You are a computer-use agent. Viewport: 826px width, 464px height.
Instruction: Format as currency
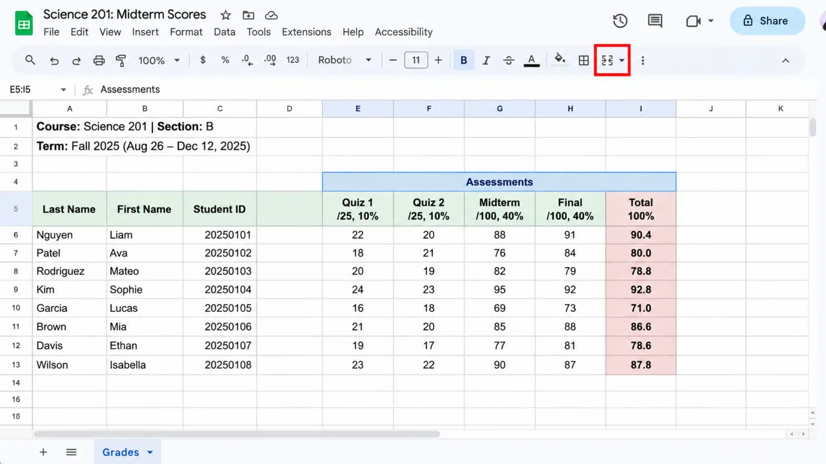tap(203, 60)
